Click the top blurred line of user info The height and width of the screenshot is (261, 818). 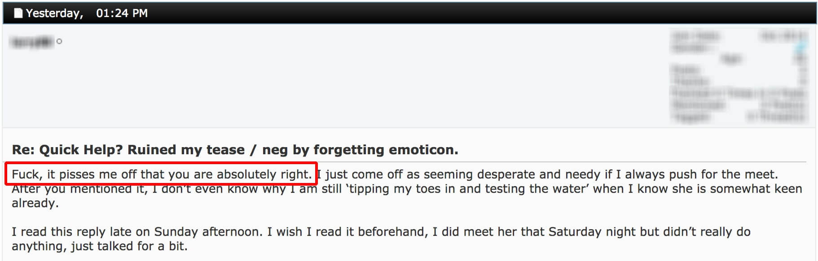point(739,35)
